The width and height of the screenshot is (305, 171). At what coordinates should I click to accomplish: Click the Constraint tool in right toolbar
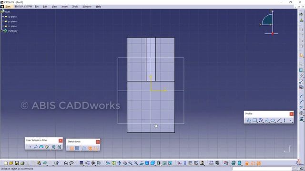[x=301, y=70]
